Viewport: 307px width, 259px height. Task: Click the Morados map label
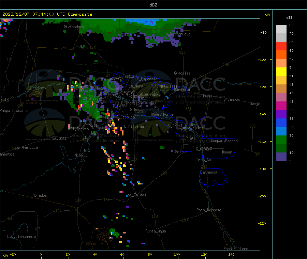point(40,195)
